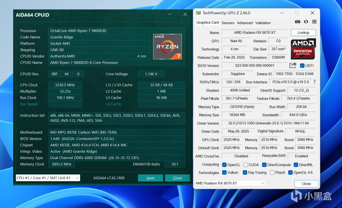
Task: Click the Navi 48 GPU value
Action: [x=236, y=41]
